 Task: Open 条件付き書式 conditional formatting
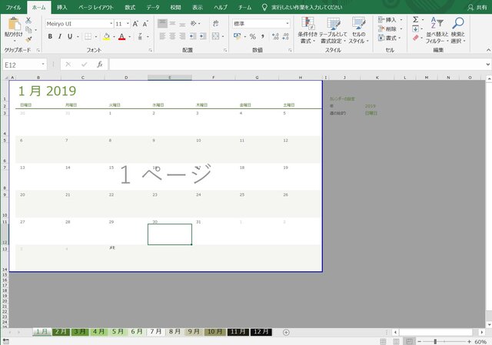click(x=307, y=31)
